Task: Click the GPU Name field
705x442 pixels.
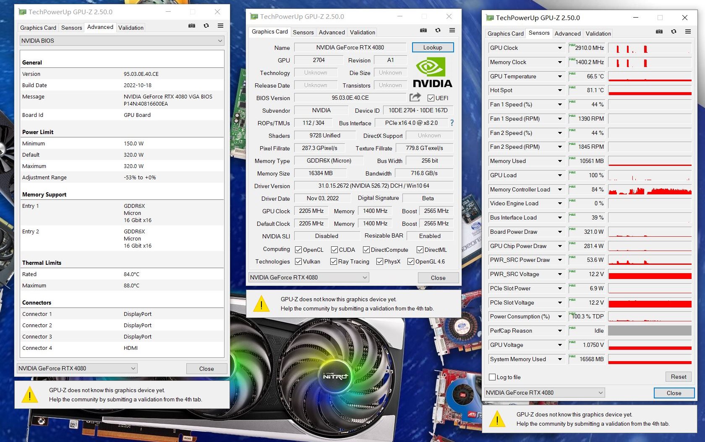Action: click(x=350, y=48)
